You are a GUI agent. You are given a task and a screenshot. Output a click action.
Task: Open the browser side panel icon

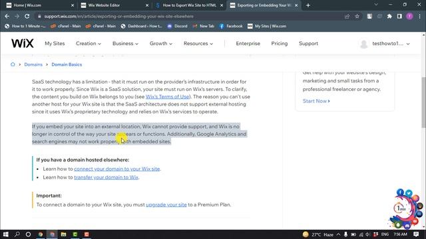tap(399, 16)
